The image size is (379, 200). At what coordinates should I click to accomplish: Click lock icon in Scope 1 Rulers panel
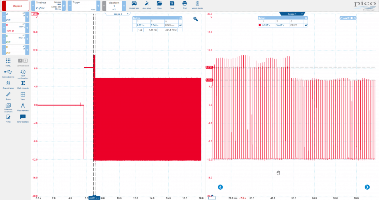point(306,25)
